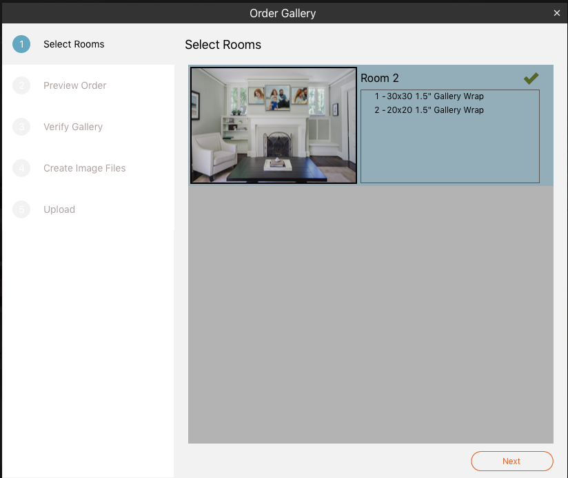Close the Order Gallery dialog
568x478 pixels.
557,13
